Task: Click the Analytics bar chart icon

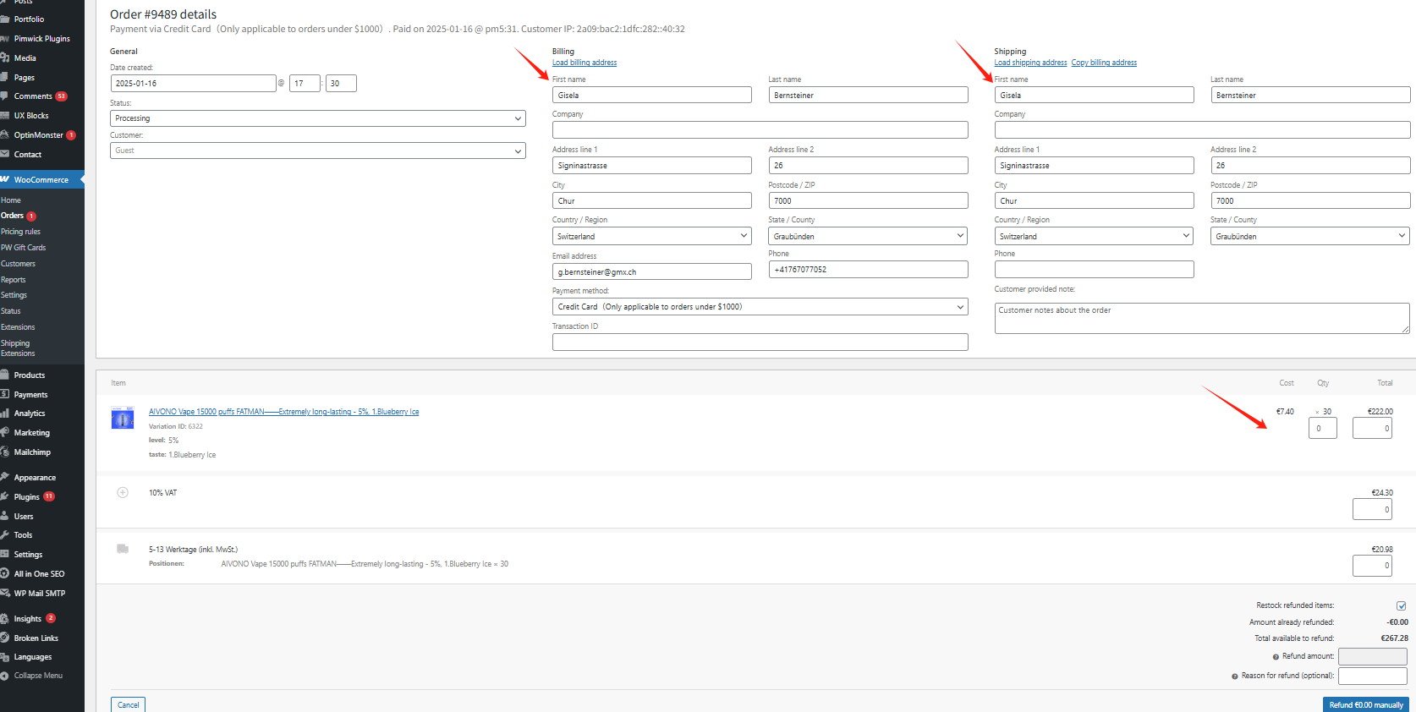Action: click(x=5, y=414)
